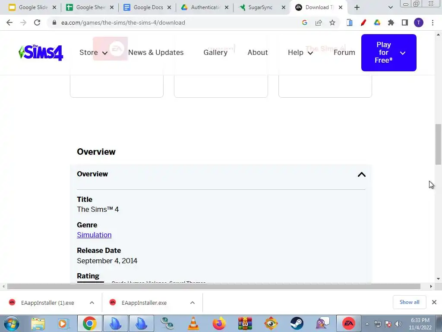This screenshot has width=442, height=332.
Task: Click the browser forward arrow
Action: [x=23, y=22]
